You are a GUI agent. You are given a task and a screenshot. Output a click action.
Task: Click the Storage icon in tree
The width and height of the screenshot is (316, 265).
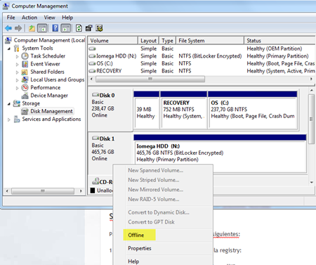click(x=16, y=103)
